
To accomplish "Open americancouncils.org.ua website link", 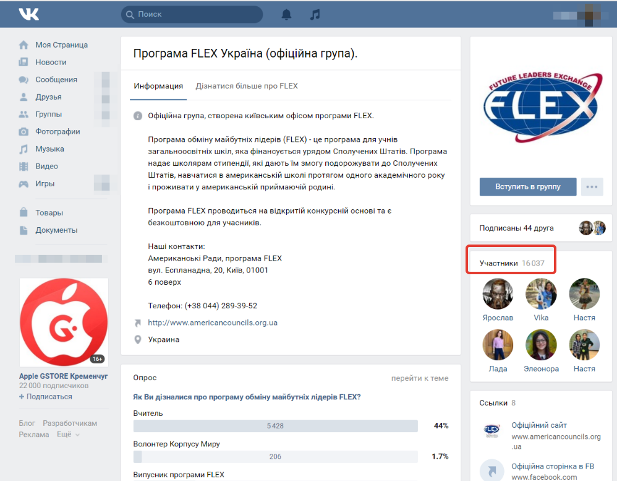I will pos(213,323).
